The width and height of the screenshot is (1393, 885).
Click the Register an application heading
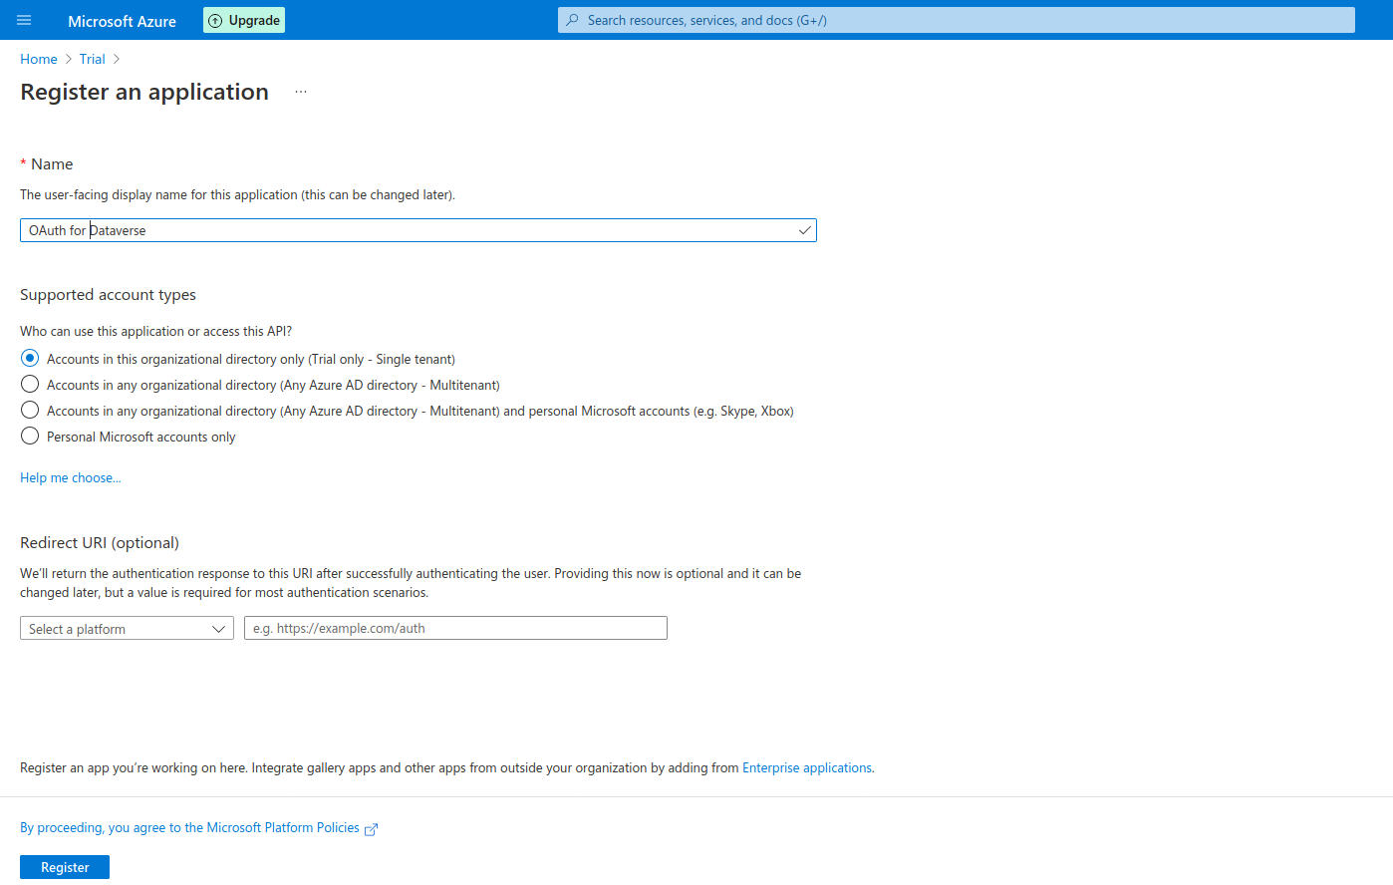[x=144, y=92]
